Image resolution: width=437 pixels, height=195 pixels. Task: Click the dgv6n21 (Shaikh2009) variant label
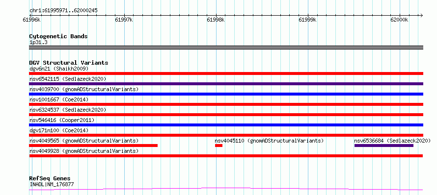[59, 69]
